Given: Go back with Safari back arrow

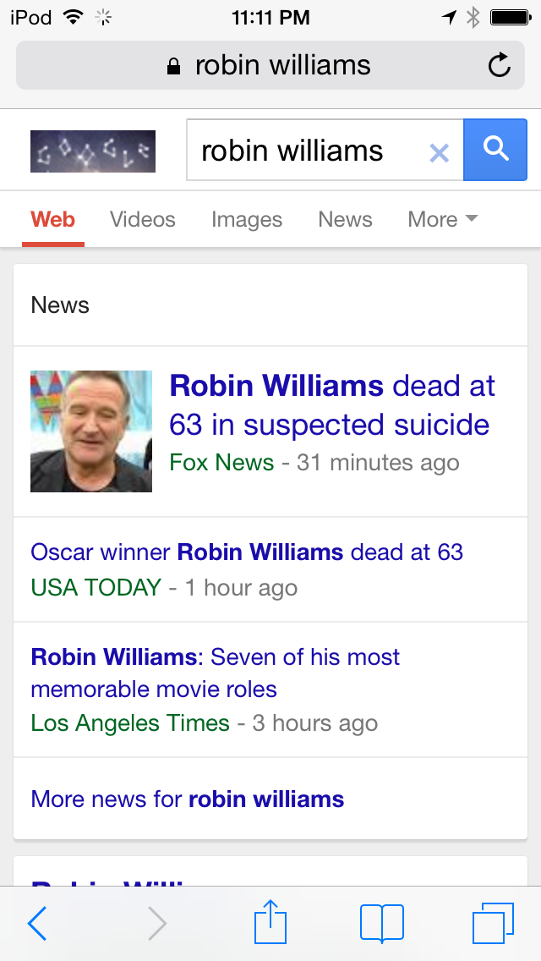Looking at the screenshot, I should point(36,923).
